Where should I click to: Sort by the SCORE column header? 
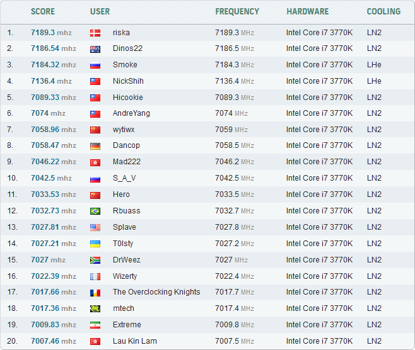click(43, 11)
